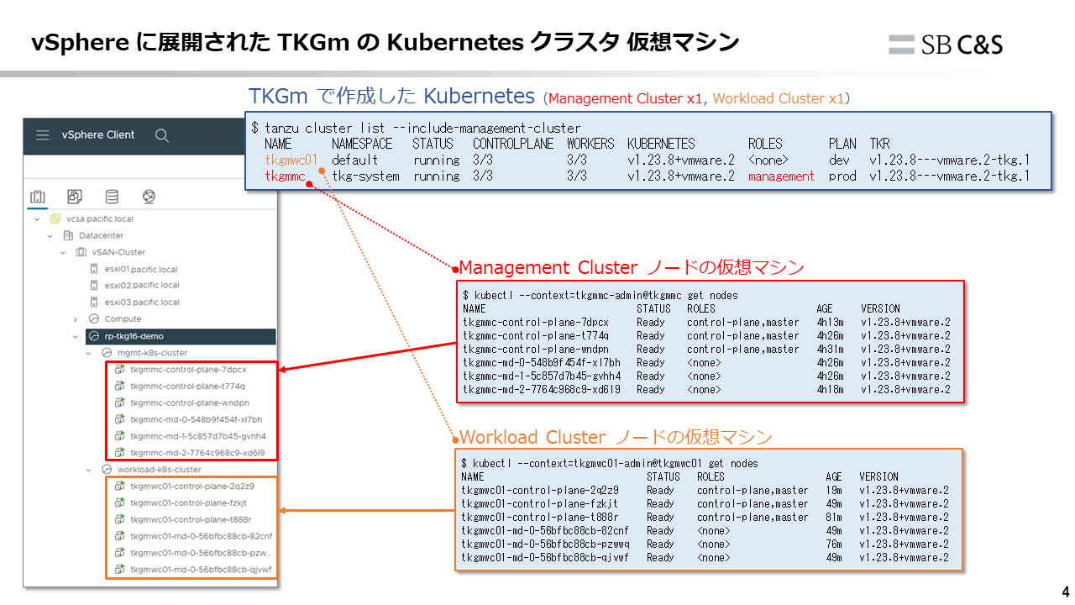
Task: Switch to Storage inventory tab
Action: pyautogui.click(x=112, y=197)
